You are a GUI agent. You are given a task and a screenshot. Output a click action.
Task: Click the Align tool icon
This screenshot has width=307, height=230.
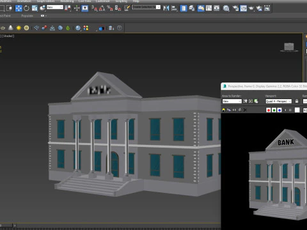(174, 8)
